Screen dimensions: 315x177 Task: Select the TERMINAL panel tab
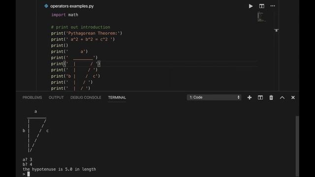pos(117,97)
